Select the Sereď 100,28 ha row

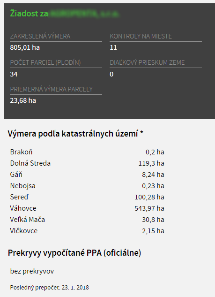click(x=87, y=197)
